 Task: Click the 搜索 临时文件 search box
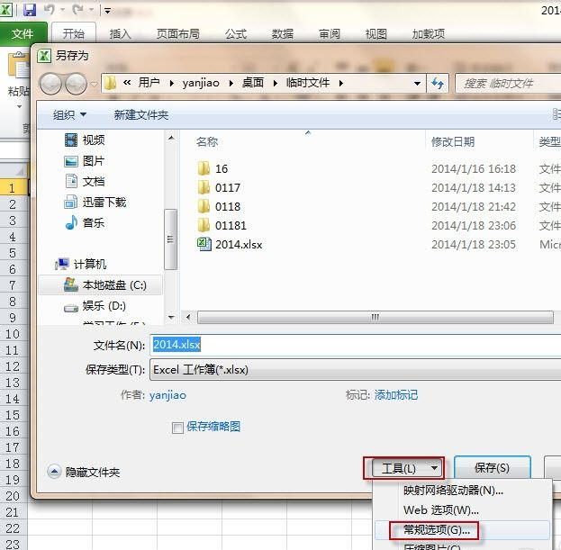point(508,84)
